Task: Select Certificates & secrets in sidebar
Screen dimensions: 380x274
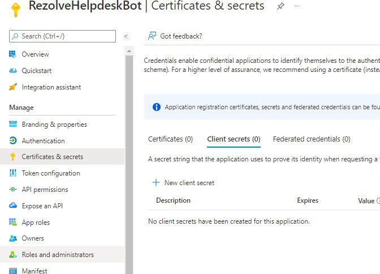Action: pyautogui.click(x=62, y=157)
